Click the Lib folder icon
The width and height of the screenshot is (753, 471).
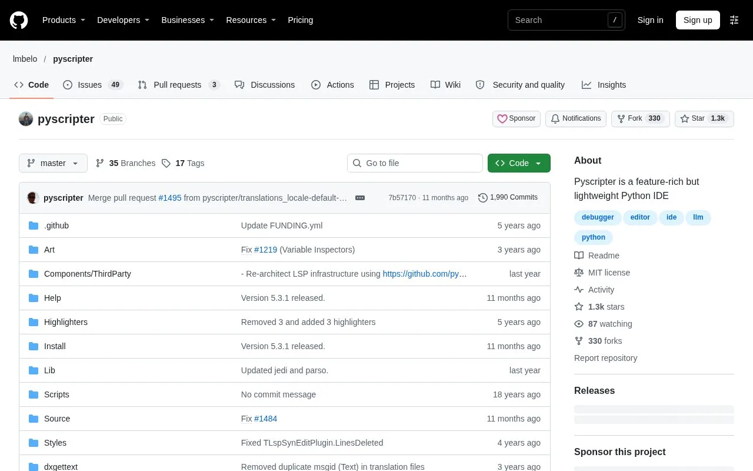(34, 370)
